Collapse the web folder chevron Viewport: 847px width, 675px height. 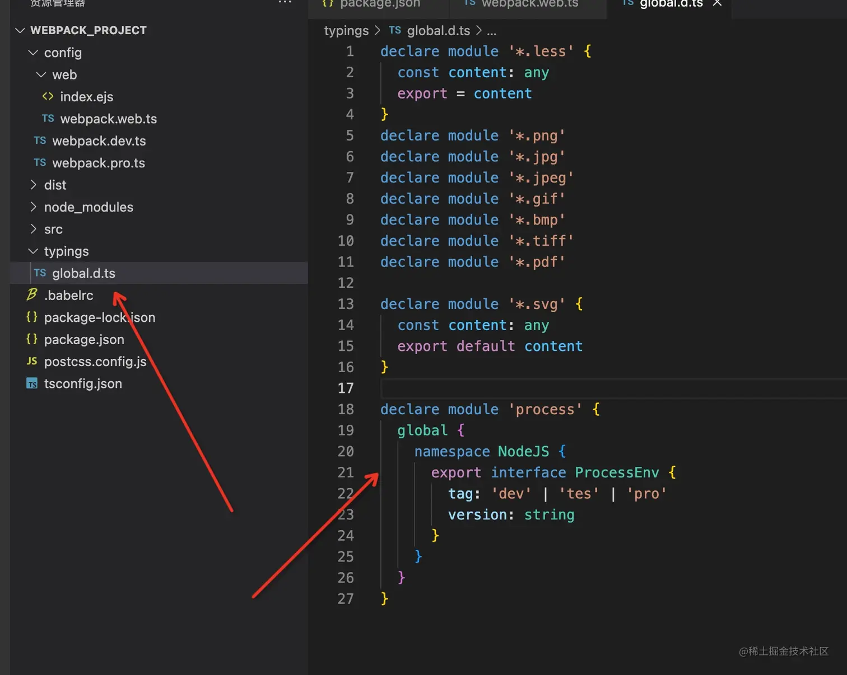[41, 74]
